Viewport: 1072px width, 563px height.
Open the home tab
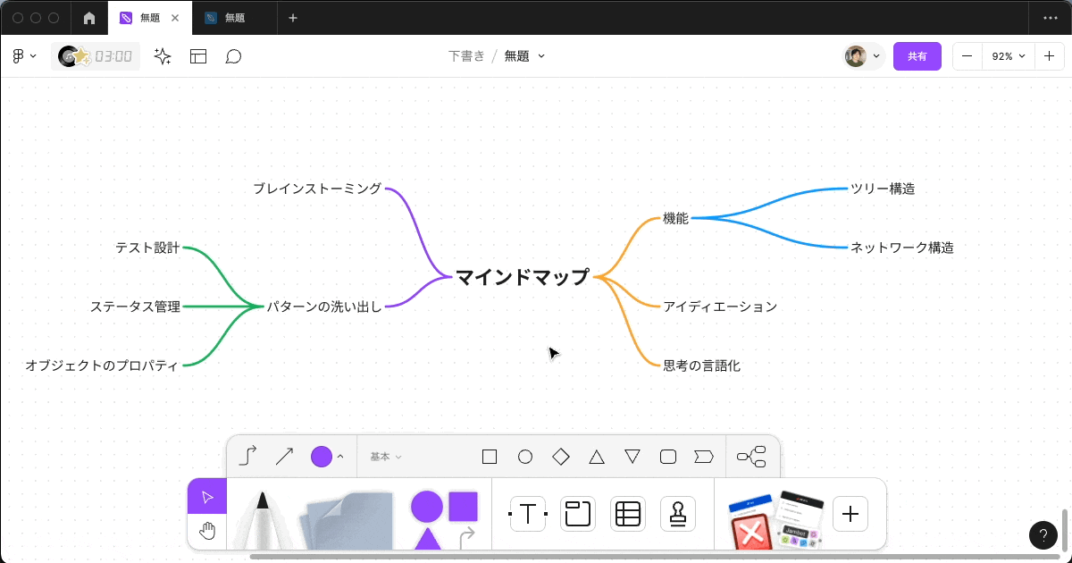(x=89, y=18)
